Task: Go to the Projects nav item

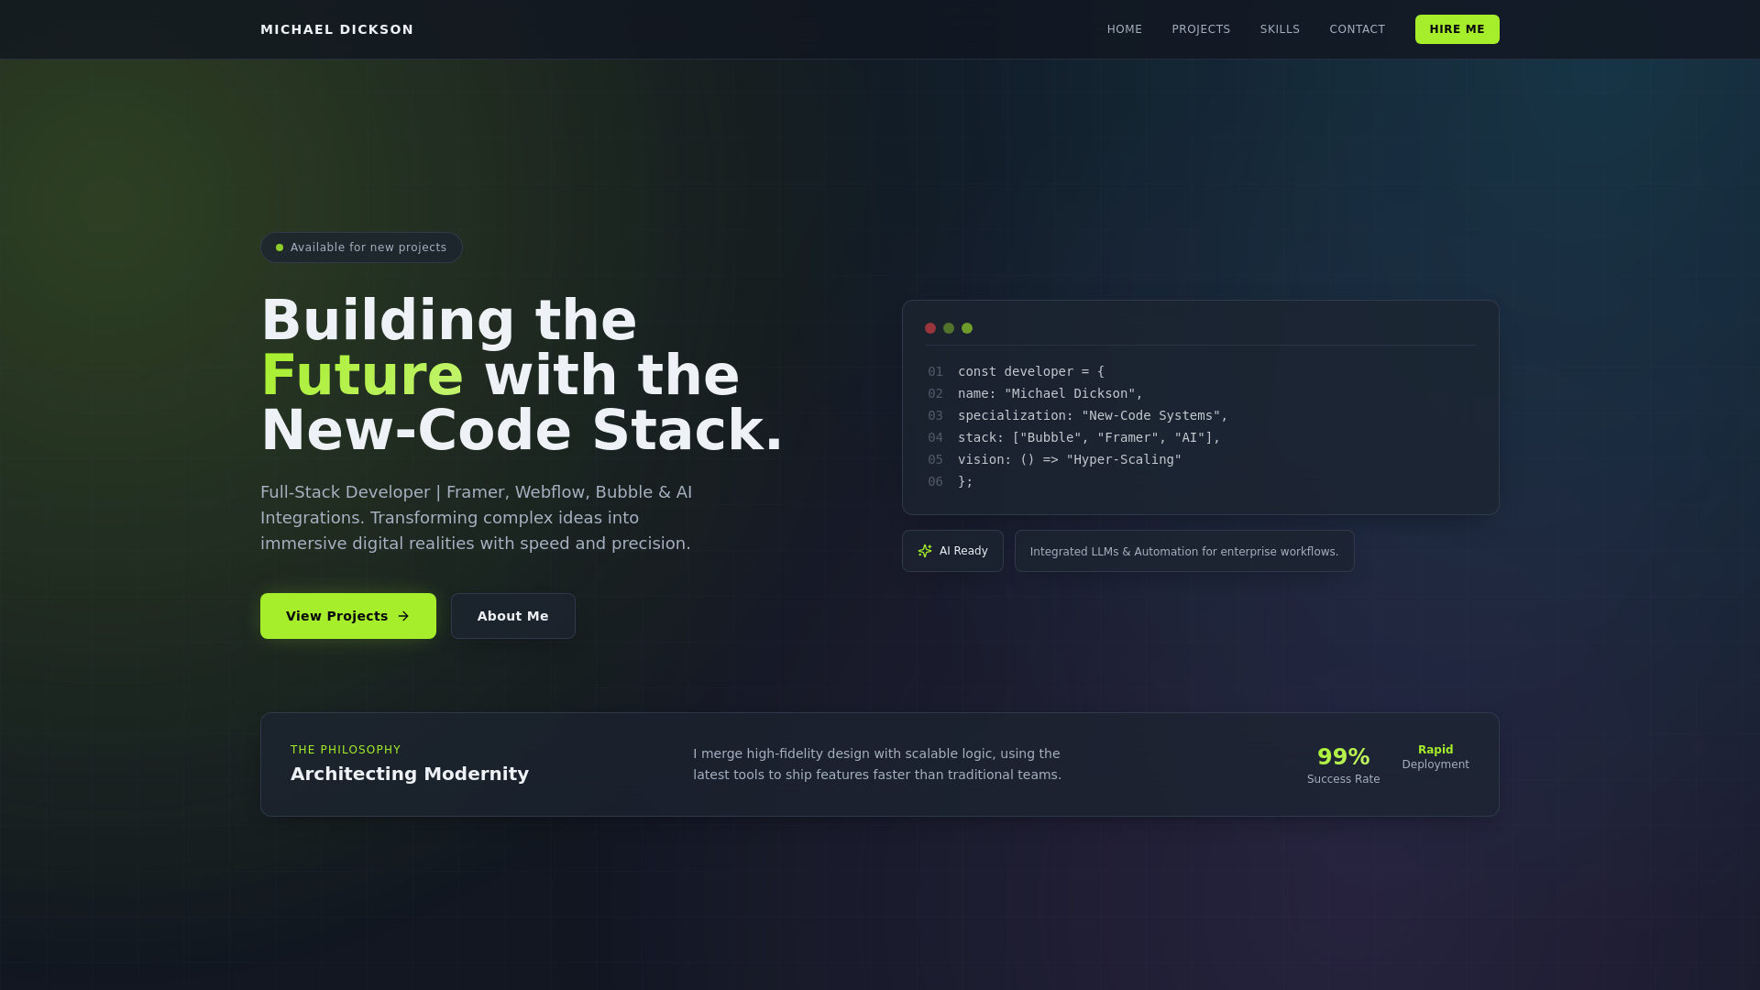Action: pos(1201,29)
